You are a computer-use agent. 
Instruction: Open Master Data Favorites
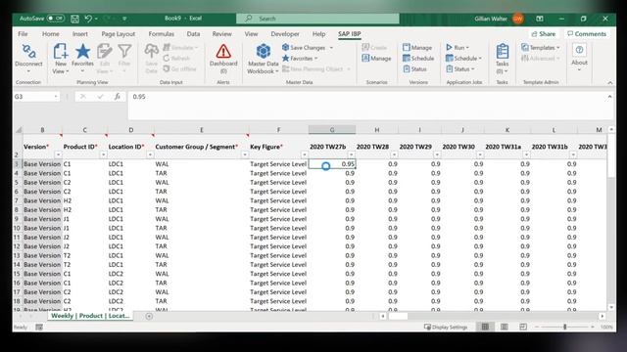click(300, 59)
